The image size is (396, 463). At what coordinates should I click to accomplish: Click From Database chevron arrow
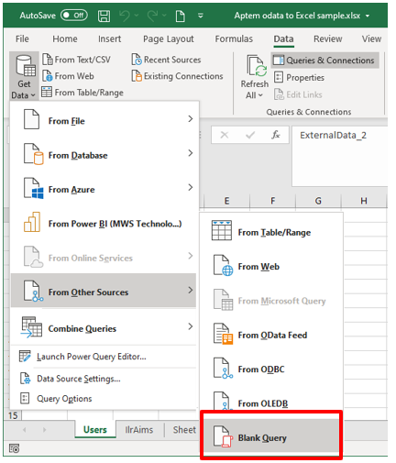click(x=191, y=153)
